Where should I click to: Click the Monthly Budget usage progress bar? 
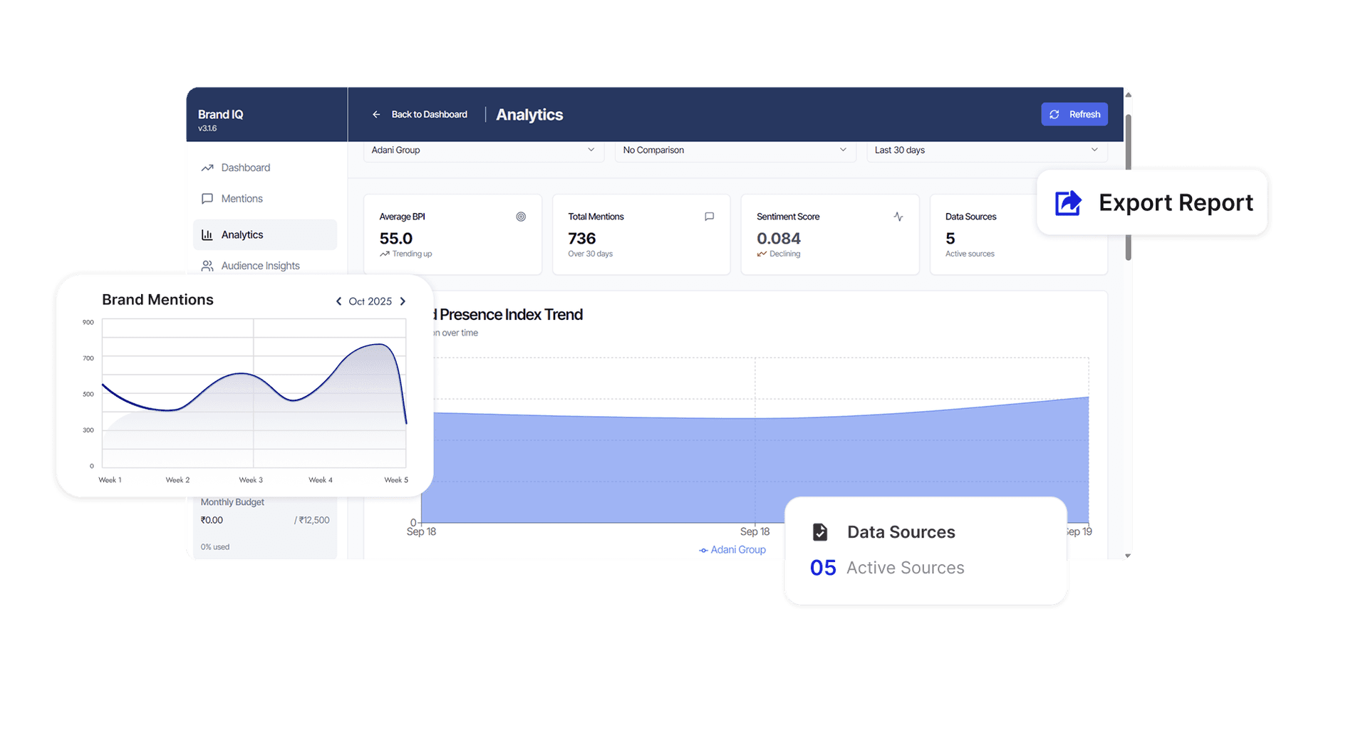point(264,534)
